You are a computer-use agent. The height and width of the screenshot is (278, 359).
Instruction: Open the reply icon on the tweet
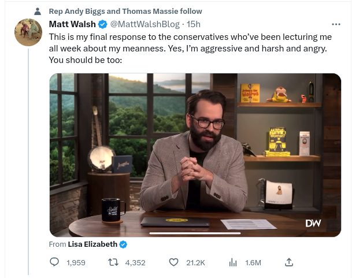coord(54,262)
